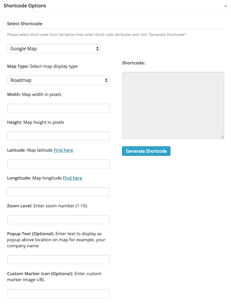Collapse the Shortcode Options panel arrow
The image size is (231, 304).
pyautogui.click(x=225, y=6)
